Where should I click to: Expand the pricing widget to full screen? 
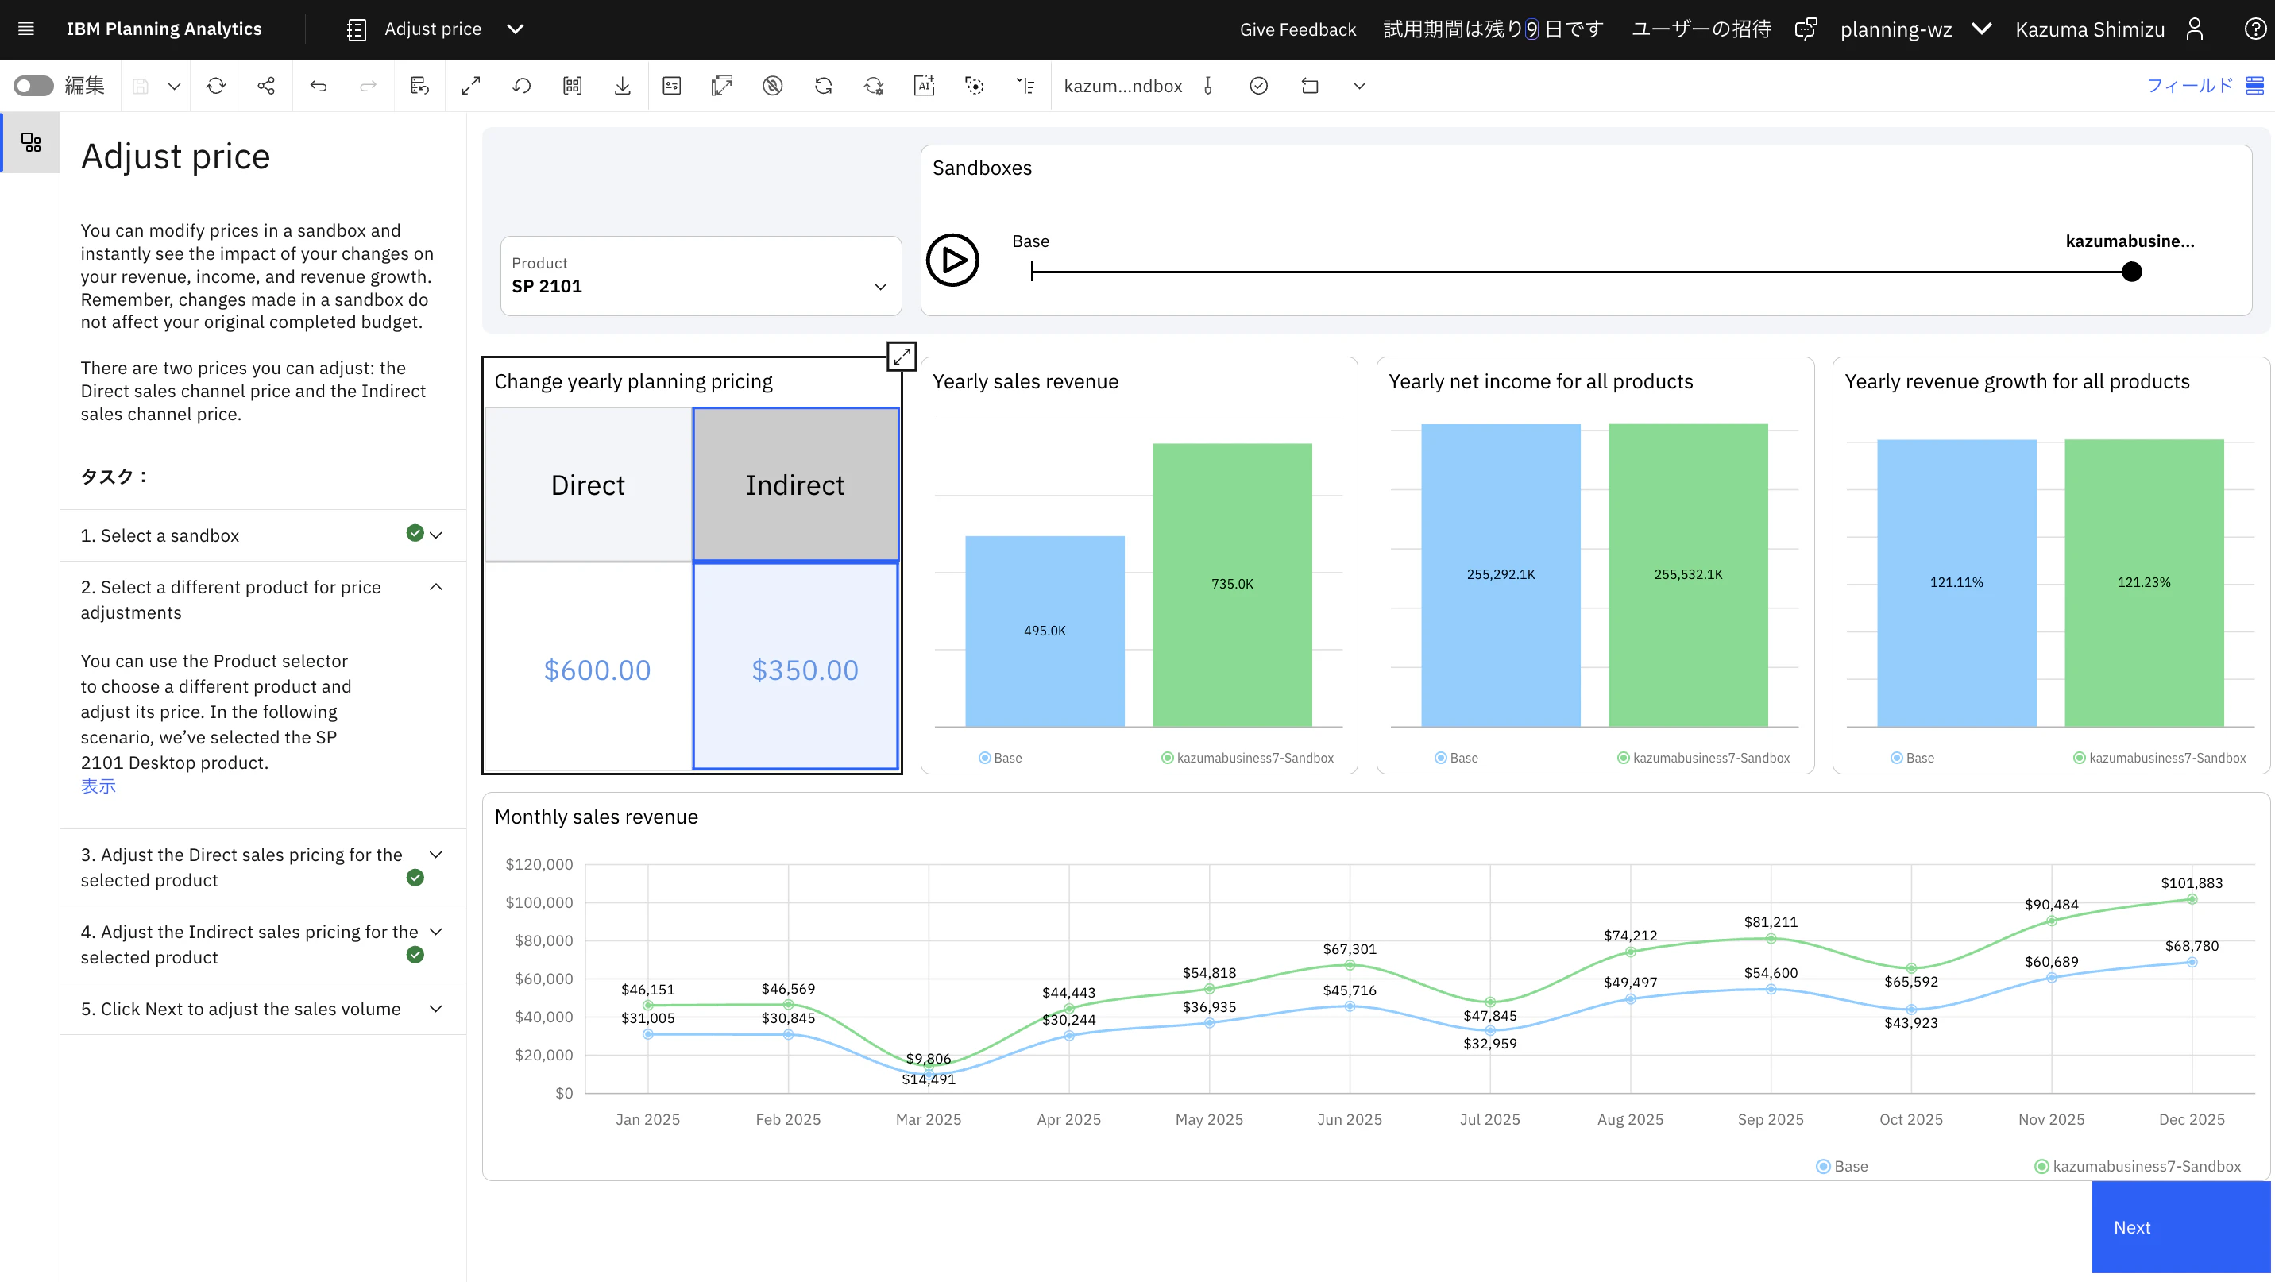click(901, 357)
